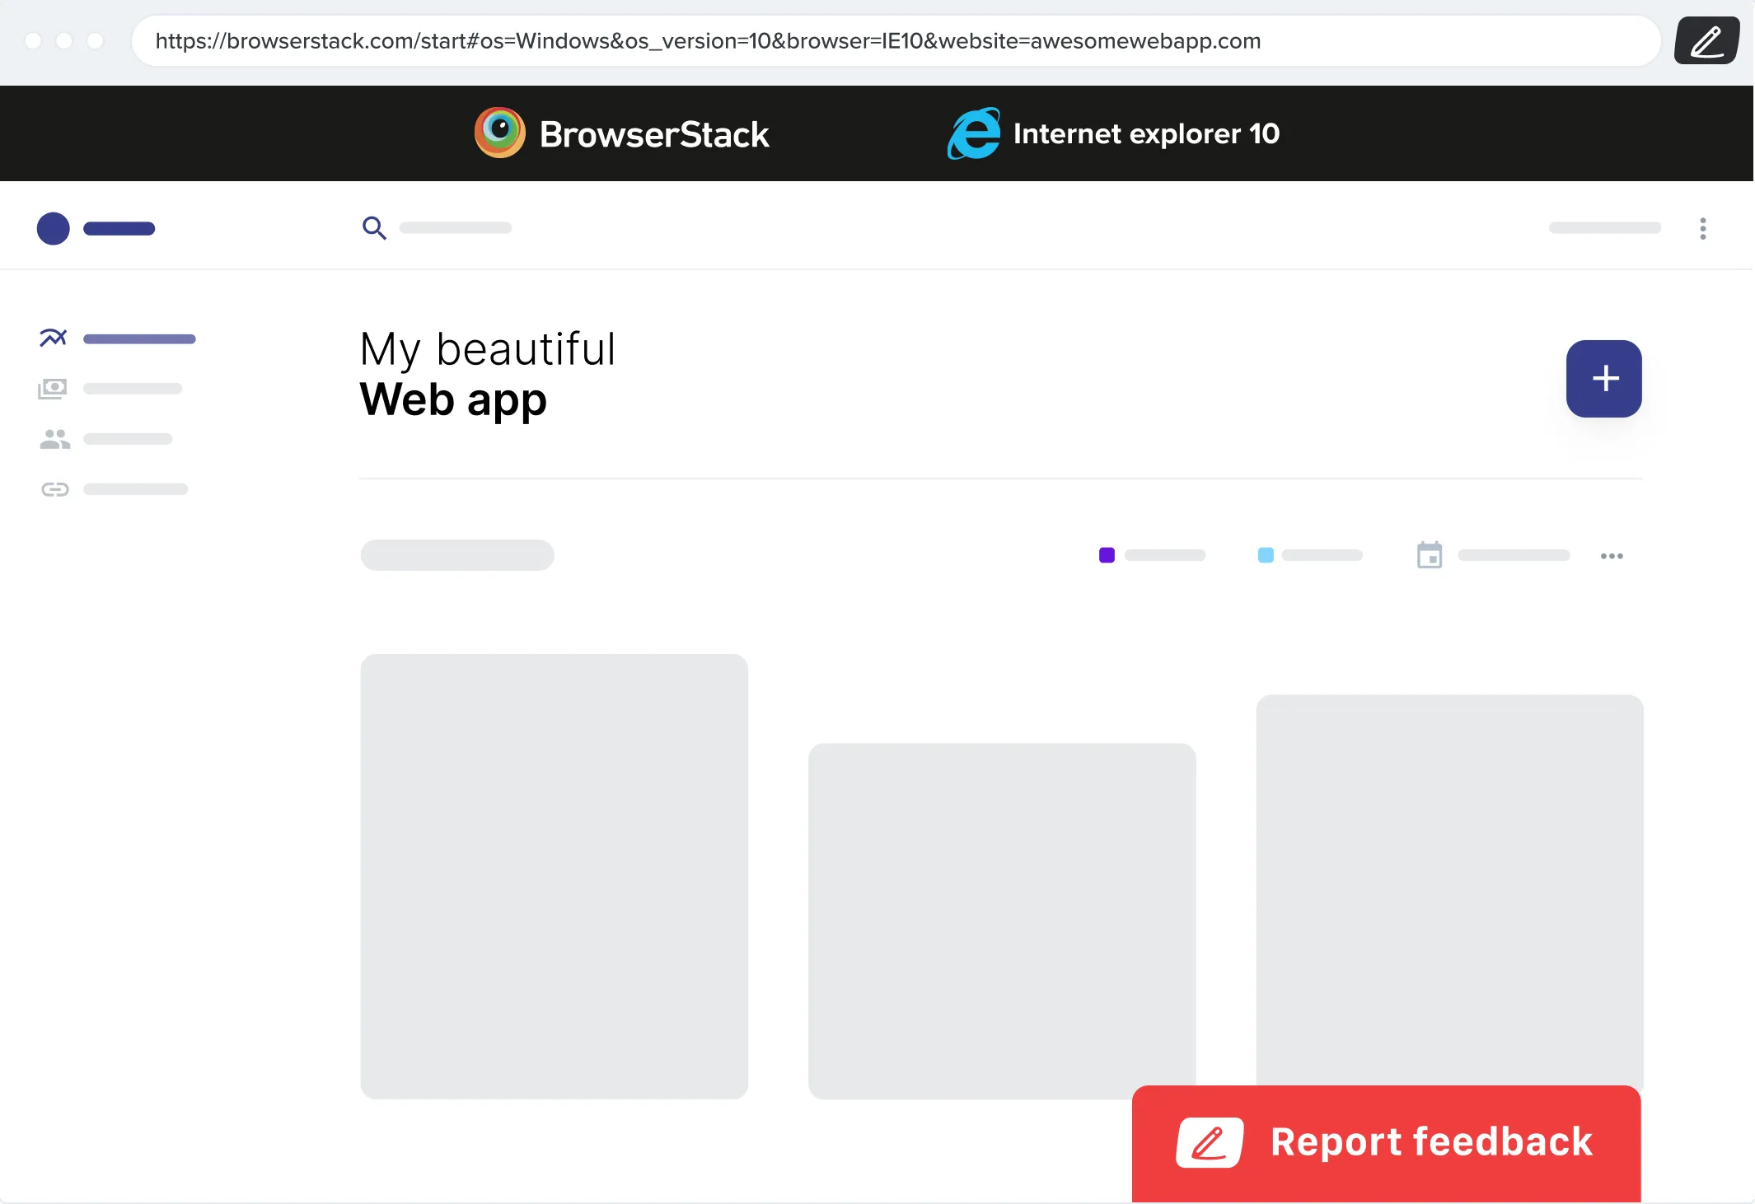This screenshot has width=1755, height=1204.
Task: Click the user name placeholder in header
Action: 1604,228
